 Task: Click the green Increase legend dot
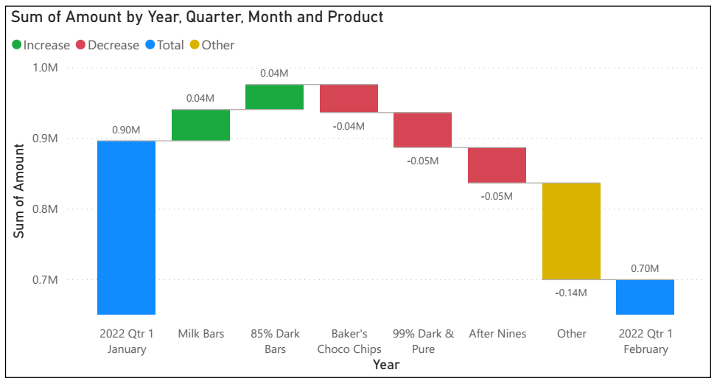tap(17, 46)
